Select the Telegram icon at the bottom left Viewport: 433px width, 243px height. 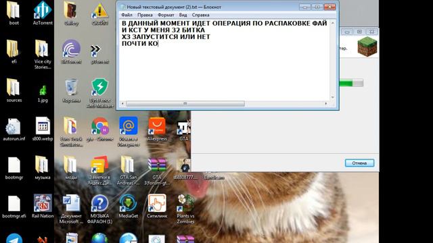[x=14, y=238]
